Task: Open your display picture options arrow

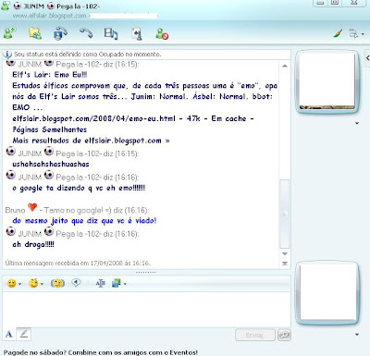Action: pyautogui.click(x=357, y=335)
